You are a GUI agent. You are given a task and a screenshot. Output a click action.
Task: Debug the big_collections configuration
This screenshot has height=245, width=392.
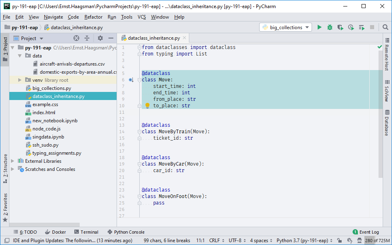click(x=329, y=27)
